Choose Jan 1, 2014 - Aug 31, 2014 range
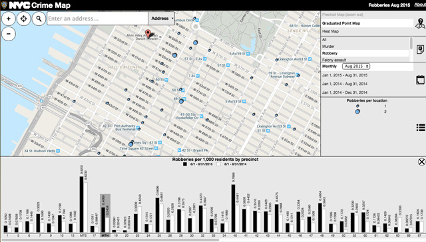Image resolution: width=426 pixels, height=242 pixels. [x=345, y=84]
